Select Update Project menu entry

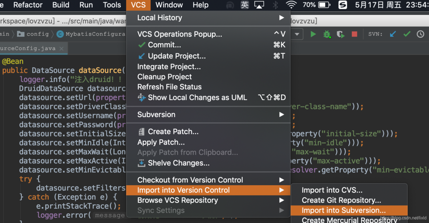coord(208,56)
